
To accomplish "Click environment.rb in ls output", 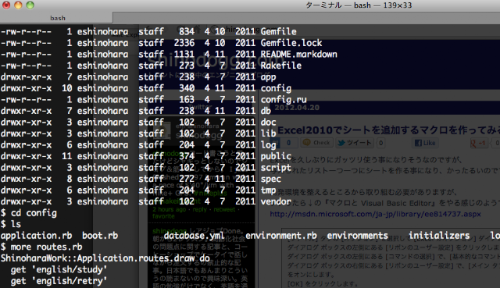I will click(x=281, y=236).
